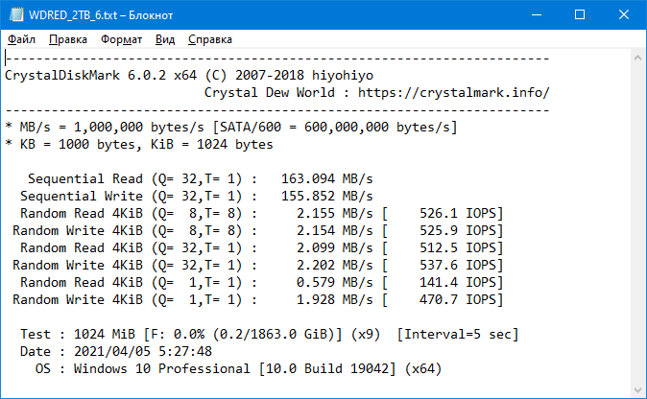Click the Notepad icon in title bar
Screen dimensions: 647x399
click(16, 14)
